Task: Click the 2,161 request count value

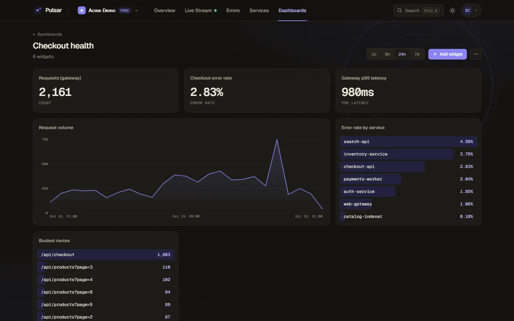Action: coord(55,92)
